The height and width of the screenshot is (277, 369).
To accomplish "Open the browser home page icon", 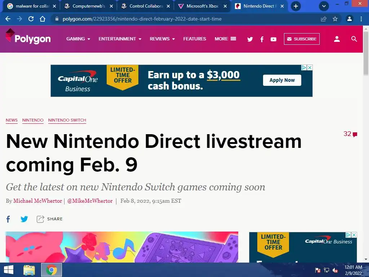I will [x=43, y=19].
